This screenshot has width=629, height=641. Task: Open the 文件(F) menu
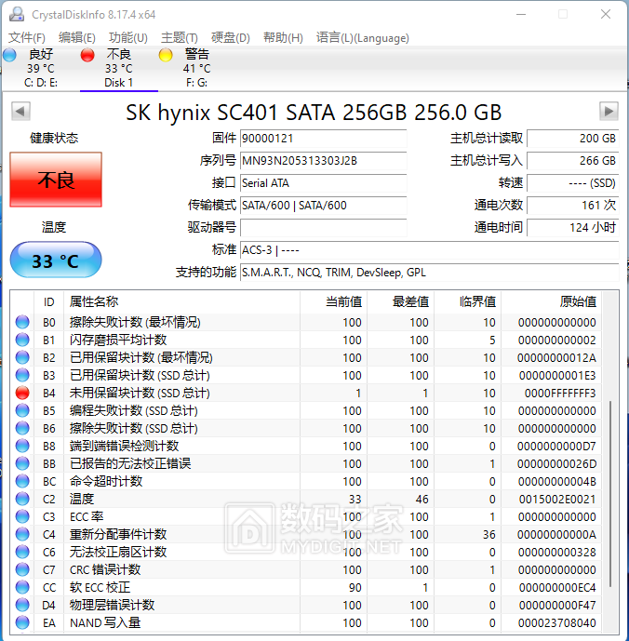[27, 38]
